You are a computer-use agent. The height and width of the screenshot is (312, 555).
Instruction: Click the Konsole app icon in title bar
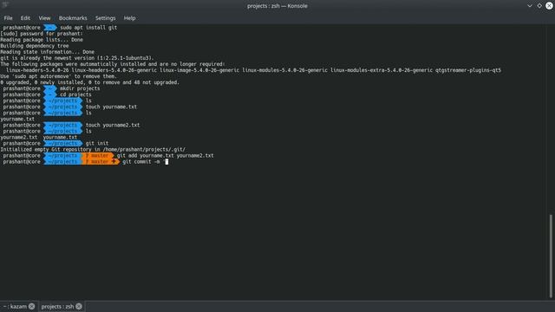tap(5, 5)
